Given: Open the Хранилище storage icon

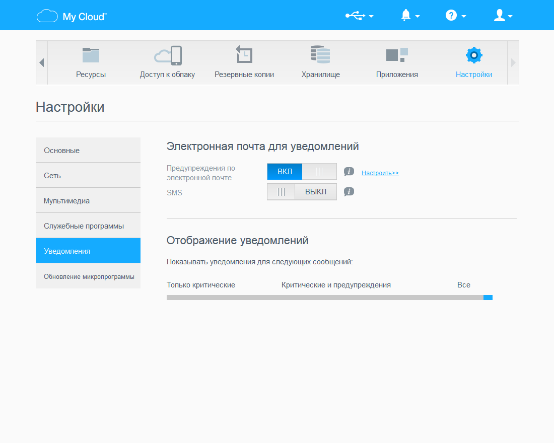Looking at the screenshot, I should click(x=320, y=54).
